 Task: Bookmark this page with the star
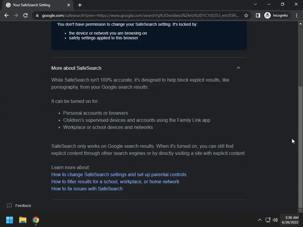[246, 15]
